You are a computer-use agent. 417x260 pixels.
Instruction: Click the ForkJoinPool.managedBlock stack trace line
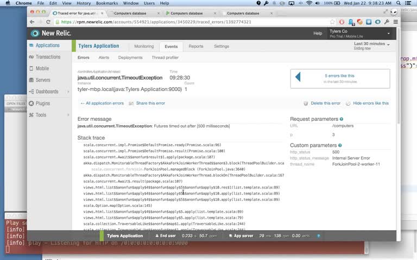(168, 169)
